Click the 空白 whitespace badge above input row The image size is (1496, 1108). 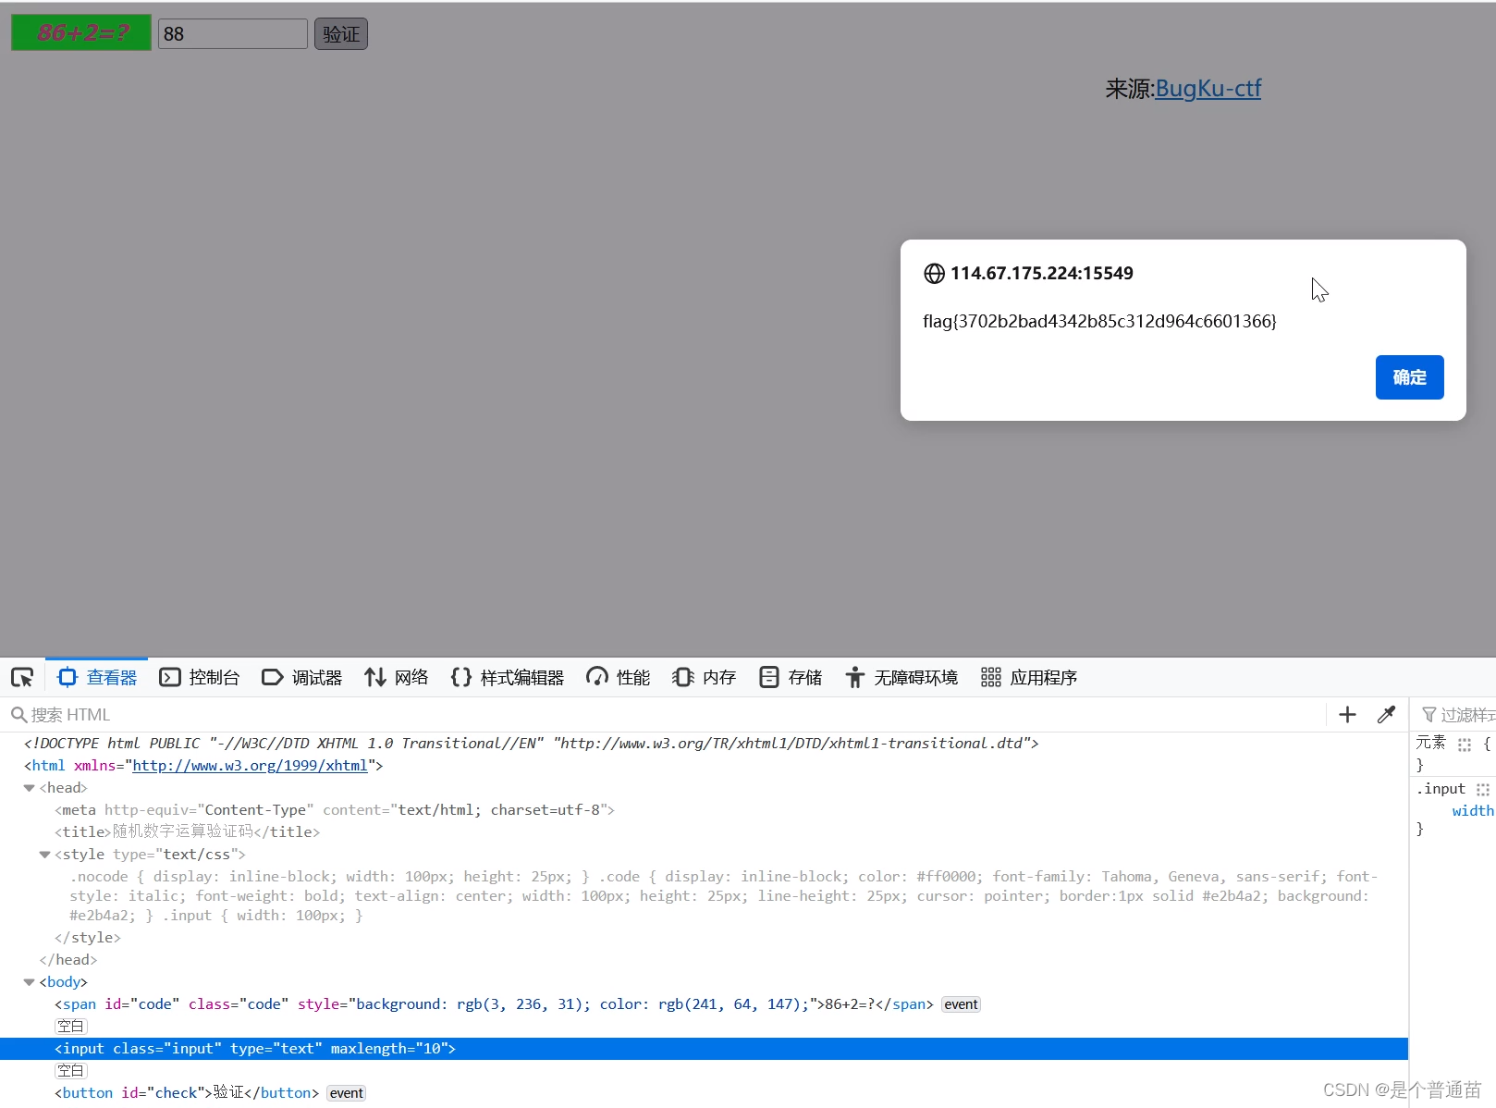[x=70, y=1027]
